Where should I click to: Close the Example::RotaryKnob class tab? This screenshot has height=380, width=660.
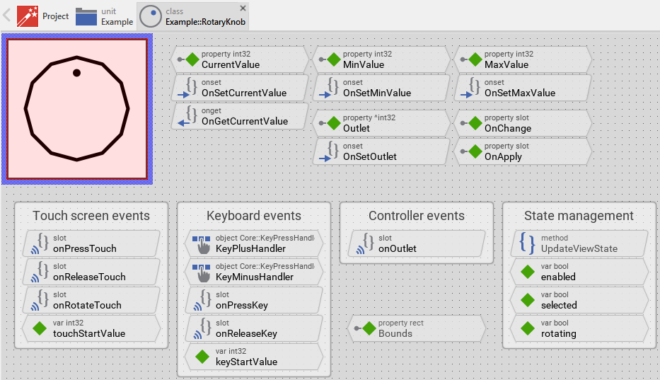[x=243, y=8]
